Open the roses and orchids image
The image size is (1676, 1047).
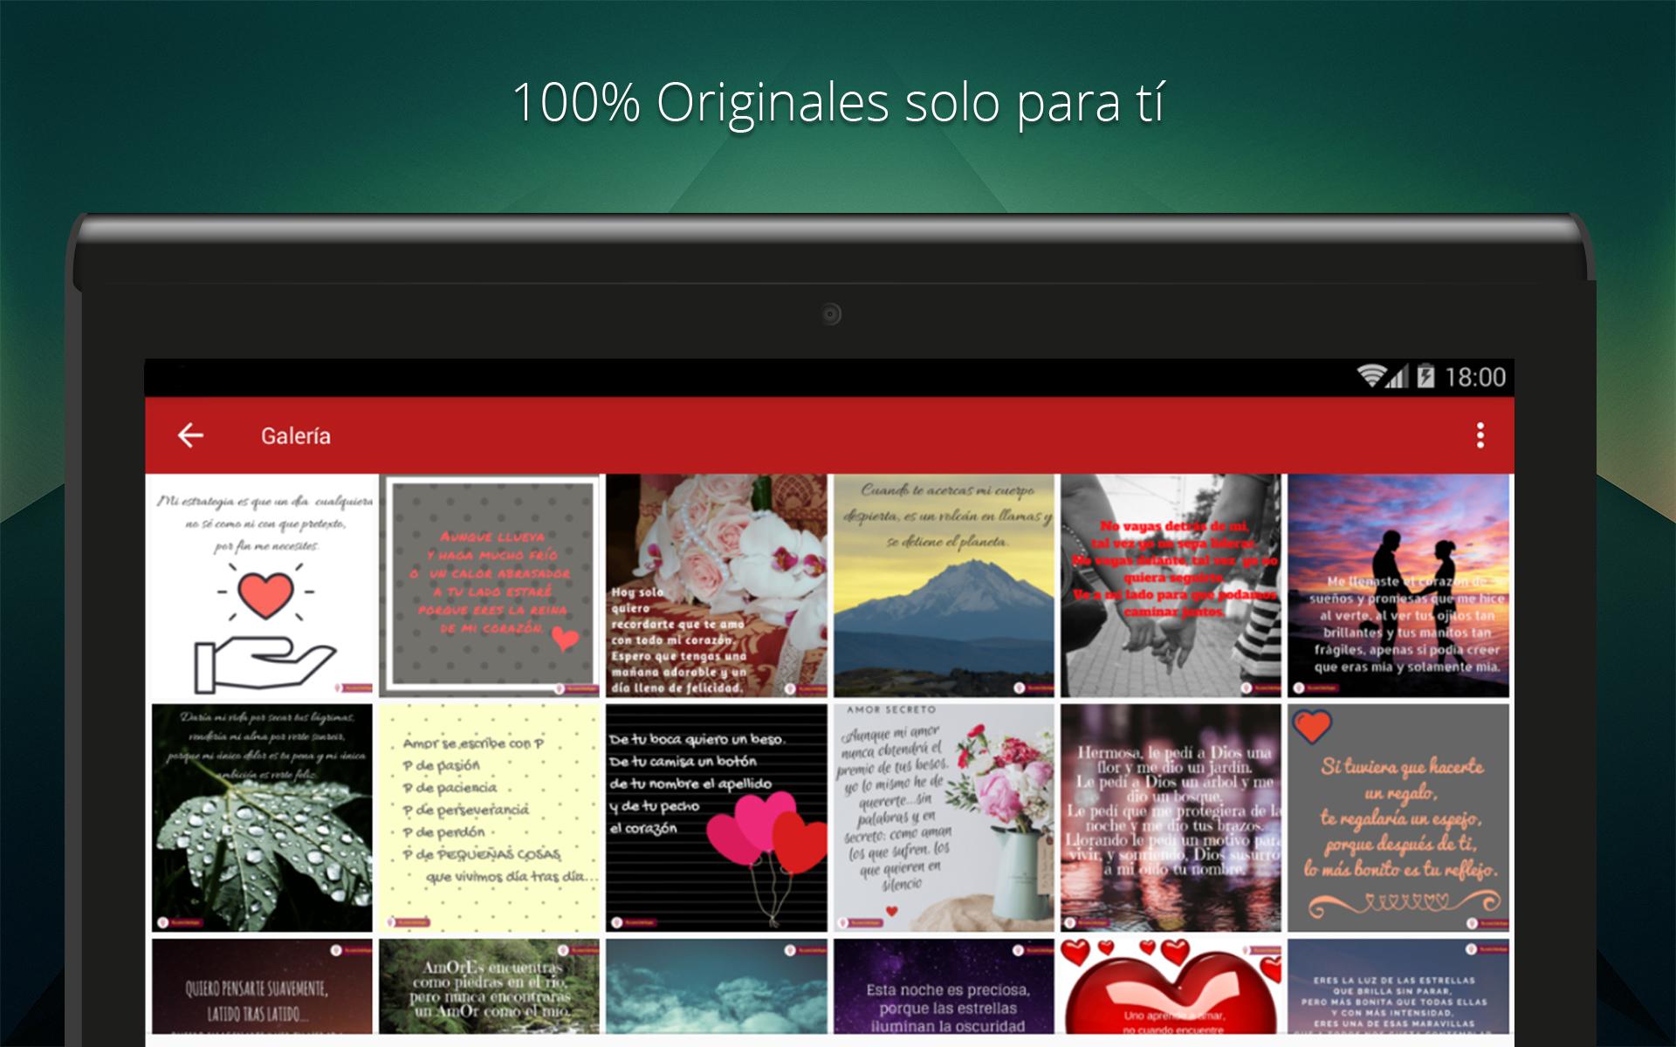click(x=717, y=585)
